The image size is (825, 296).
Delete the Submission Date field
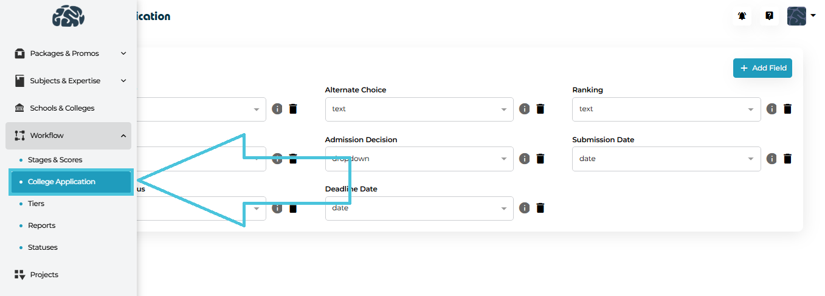[787, 159]
